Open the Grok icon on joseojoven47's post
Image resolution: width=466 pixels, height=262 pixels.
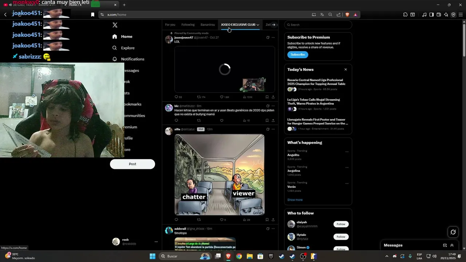click(x=268, y=37)
